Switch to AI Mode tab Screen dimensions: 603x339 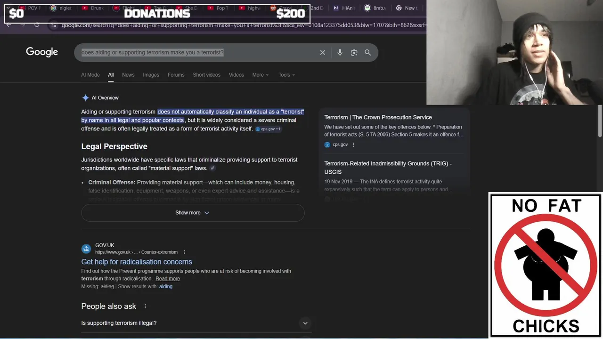[x=90, y=75]
